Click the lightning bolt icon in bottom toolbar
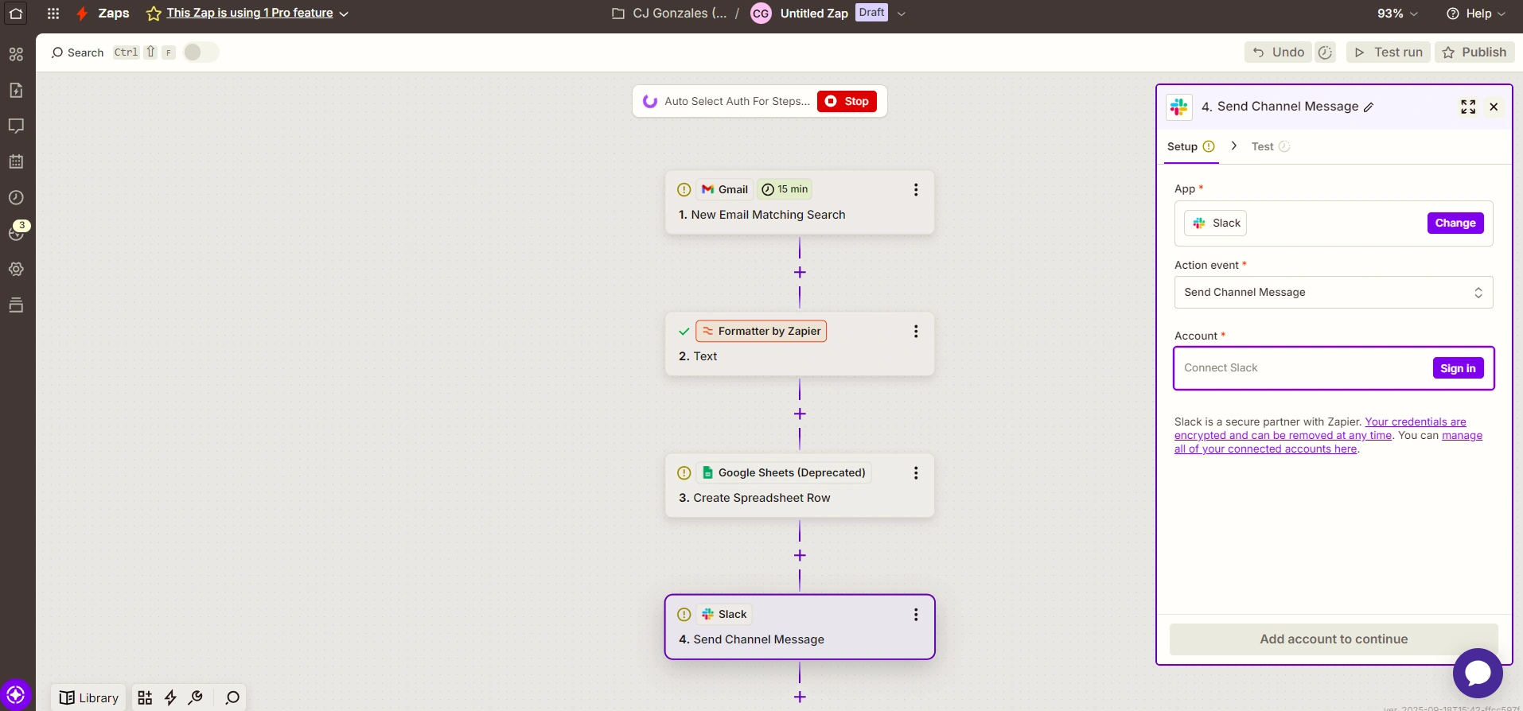Image resolution: width=1523 pixels, height=711 pixels. [x=170, y=697]
